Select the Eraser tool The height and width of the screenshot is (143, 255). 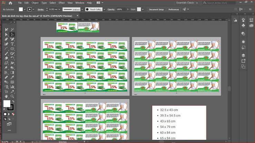pos(6,58)
